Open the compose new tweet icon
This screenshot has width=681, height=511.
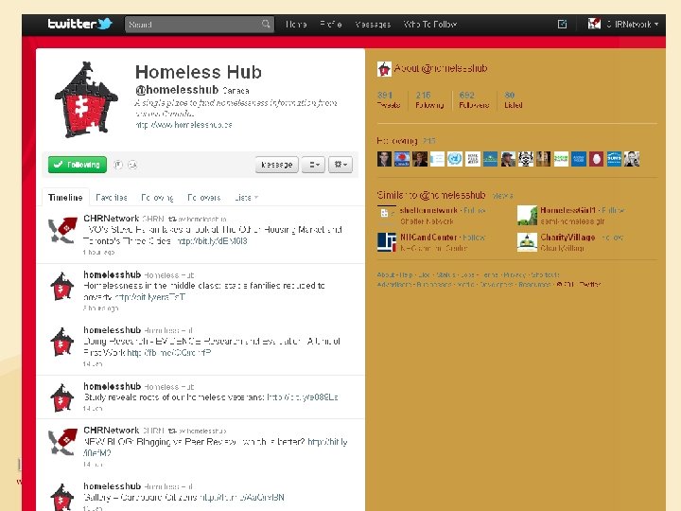tap(562, 24)
